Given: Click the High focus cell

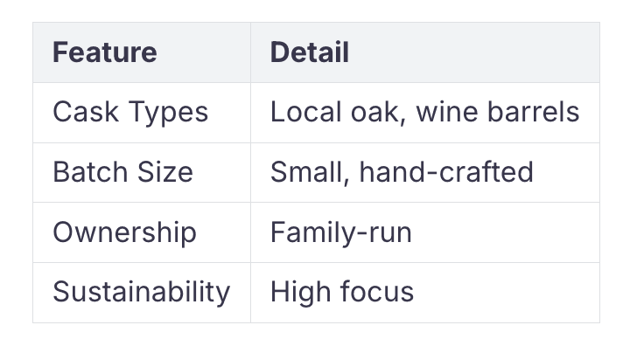Looking at the screenshot, I should tap(425, 293).
